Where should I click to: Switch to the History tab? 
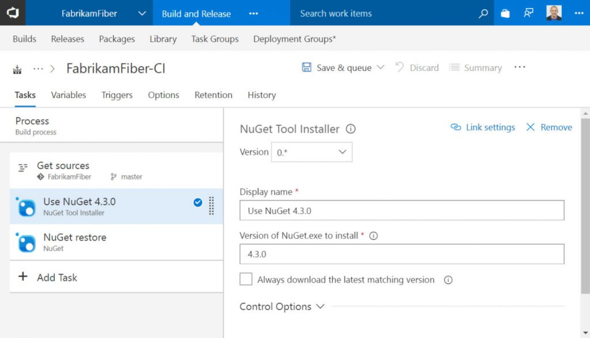click(x=262, y=95)
